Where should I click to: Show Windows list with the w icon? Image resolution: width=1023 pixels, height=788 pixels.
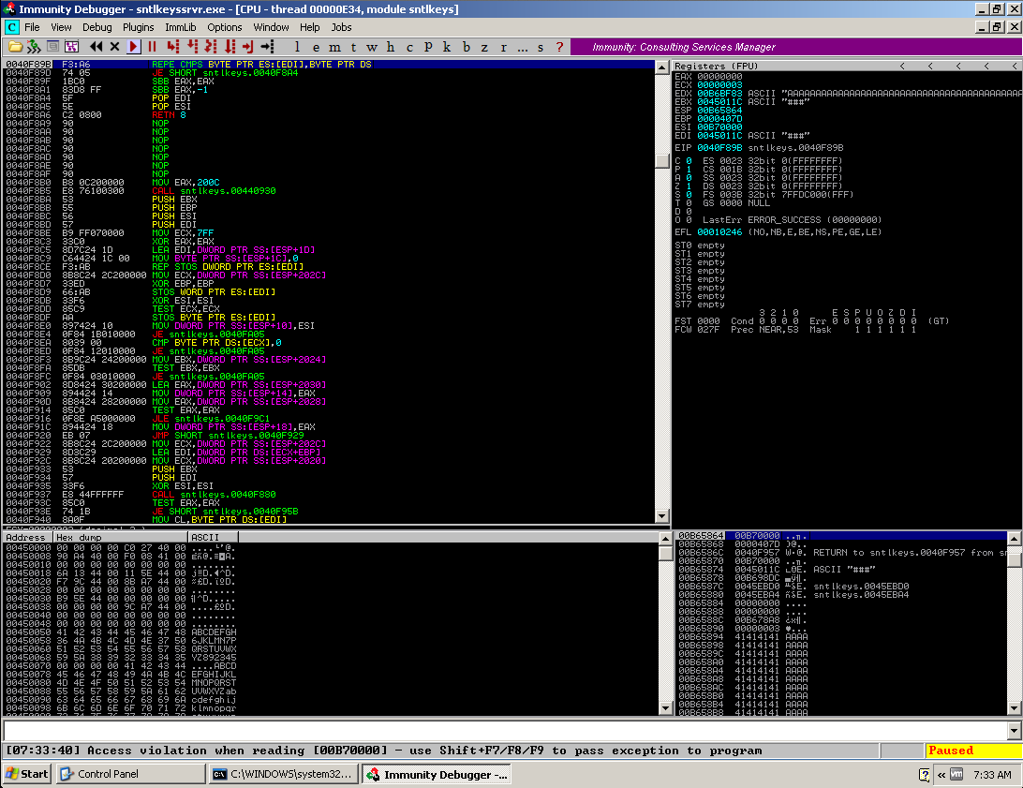pos(372,47)
